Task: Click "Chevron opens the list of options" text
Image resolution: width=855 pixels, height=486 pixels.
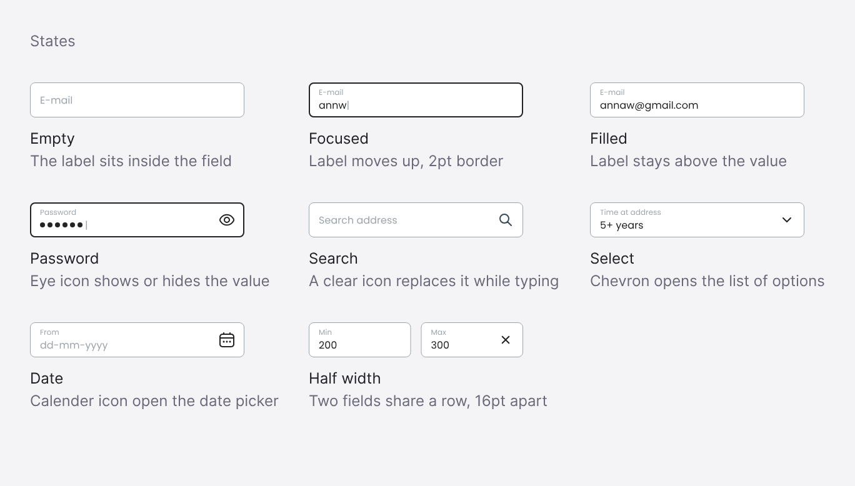Action: (707, 281)
